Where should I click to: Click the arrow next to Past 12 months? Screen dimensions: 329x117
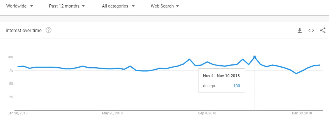[x=83, y=6]
